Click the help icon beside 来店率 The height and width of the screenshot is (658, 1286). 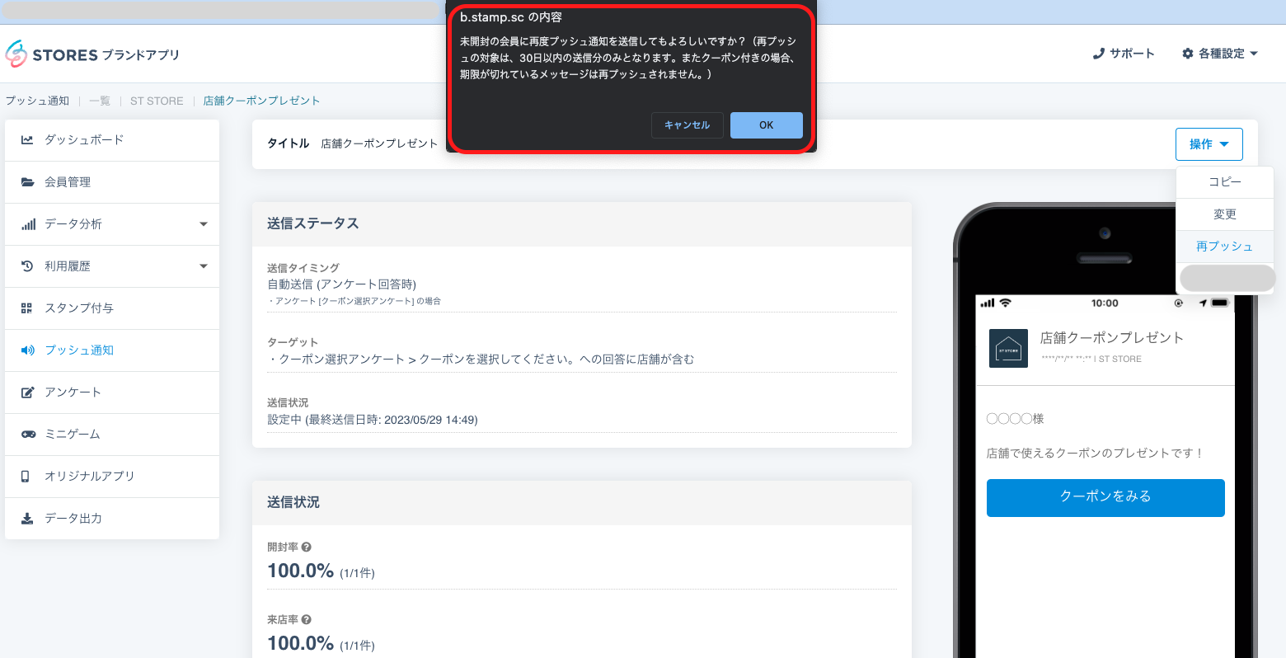tap(307, 619)
